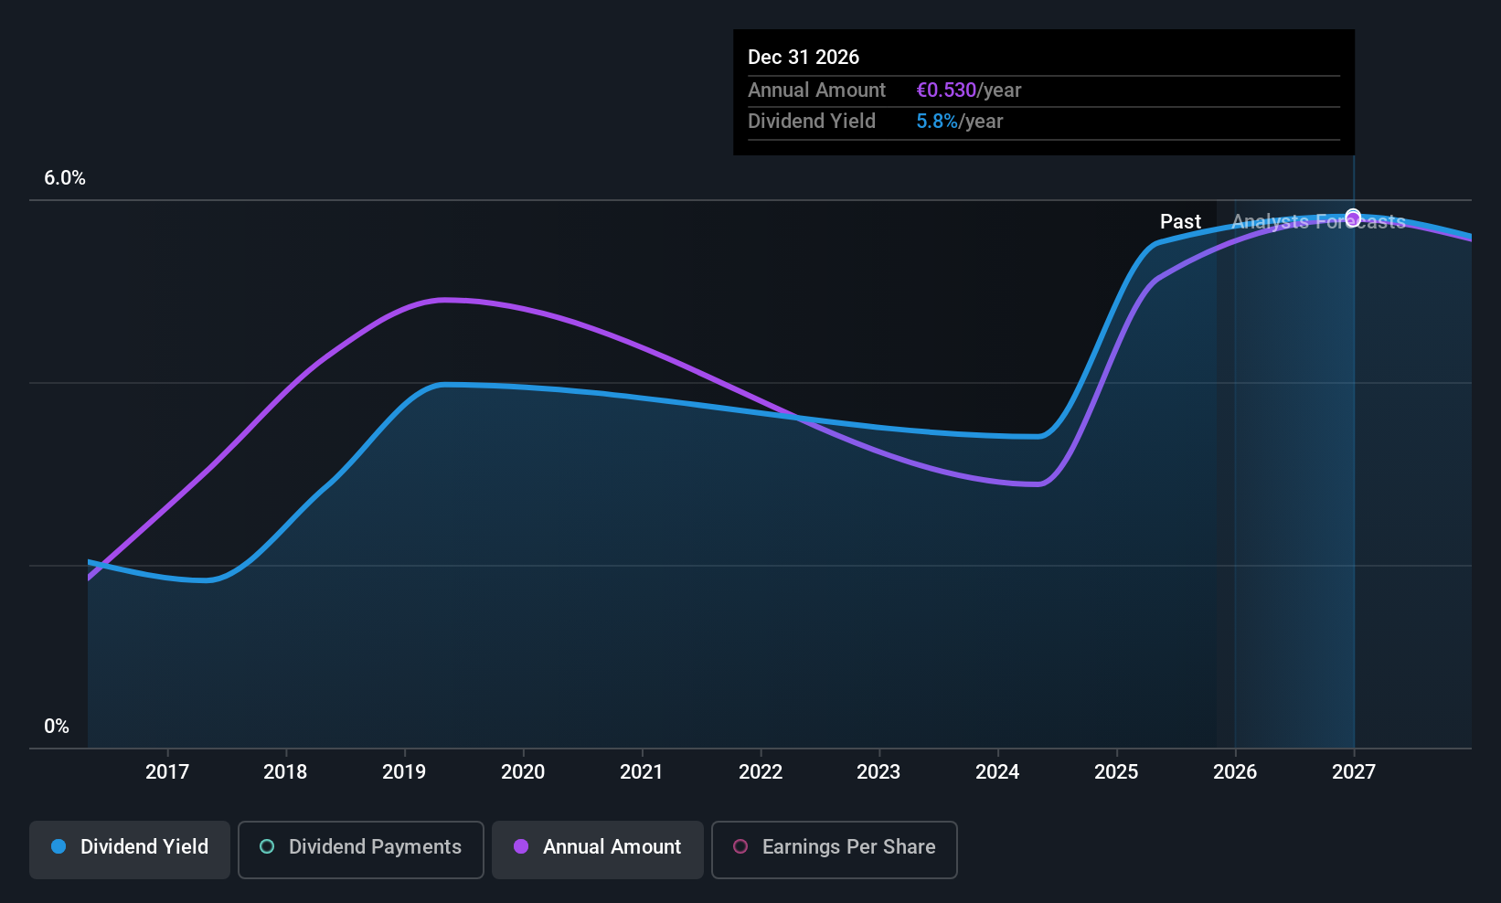This screenshot has width=1501, height=903.
Task: Toggle the Annual Amount legend item
Action: coord(597,847)
